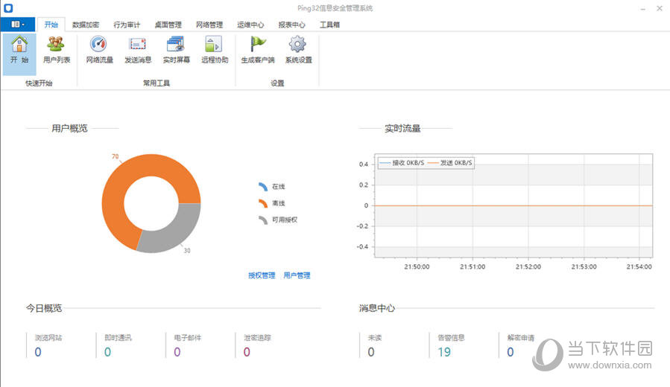The image size is (670, 387).
Task: Switch to the 报表中心 tab
Action: [x=292, y=25]
